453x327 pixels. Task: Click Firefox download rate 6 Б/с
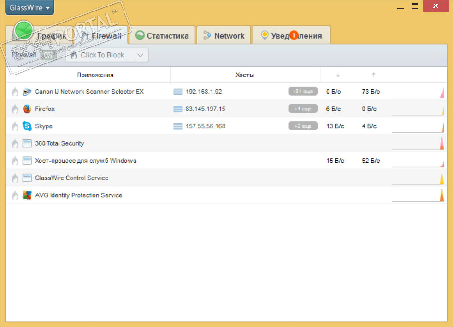click(333, 109)
